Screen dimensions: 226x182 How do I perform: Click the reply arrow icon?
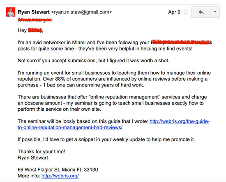(x=201, y=12)
